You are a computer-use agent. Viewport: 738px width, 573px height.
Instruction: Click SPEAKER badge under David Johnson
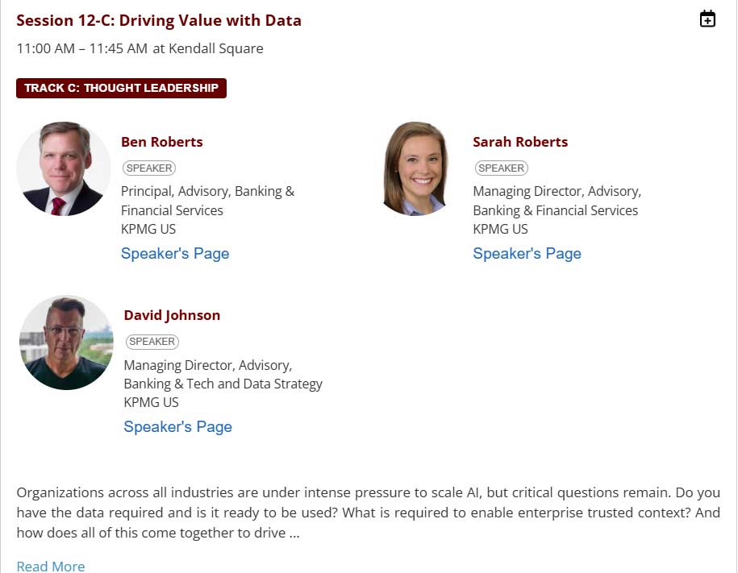coord(152,342)
